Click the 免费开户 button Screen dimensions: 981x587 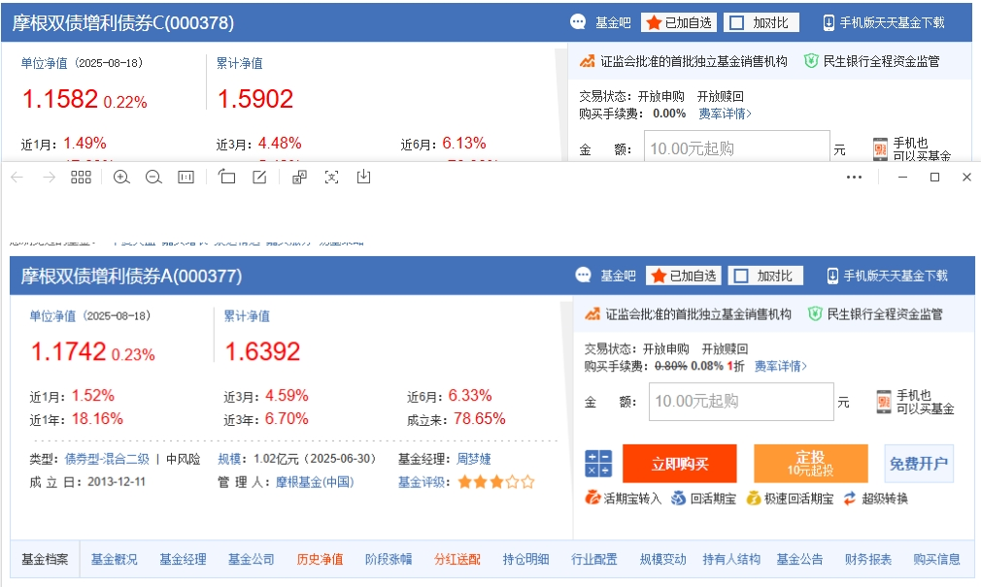919,464
